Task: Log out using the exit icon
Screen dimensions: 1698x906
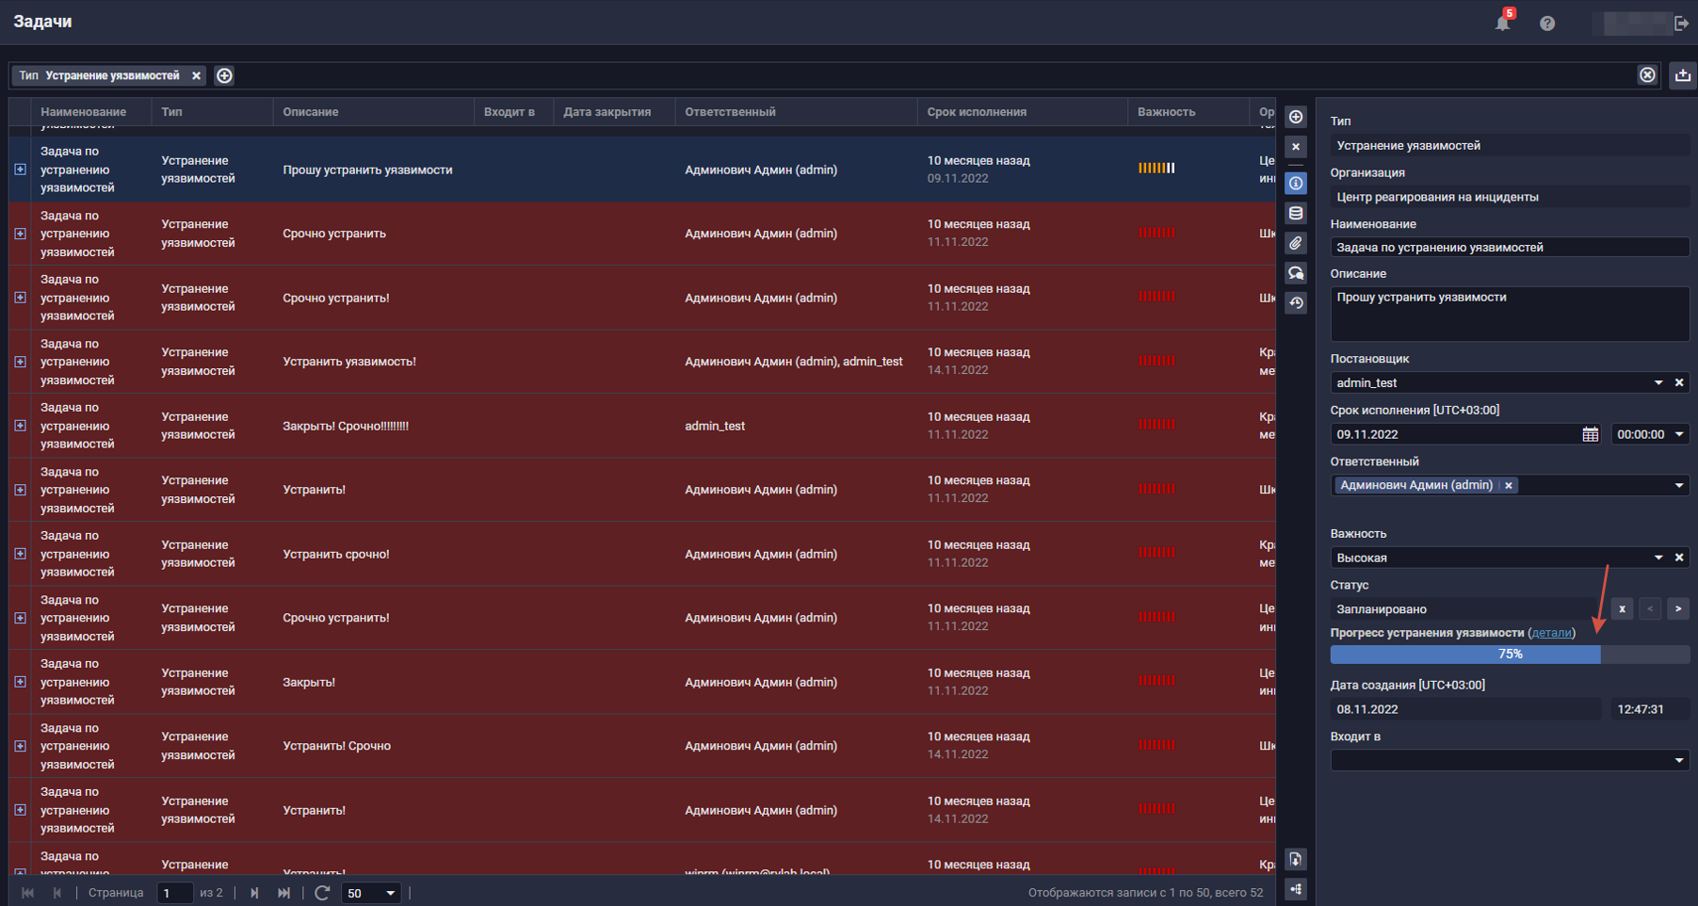Action: 1682,24
